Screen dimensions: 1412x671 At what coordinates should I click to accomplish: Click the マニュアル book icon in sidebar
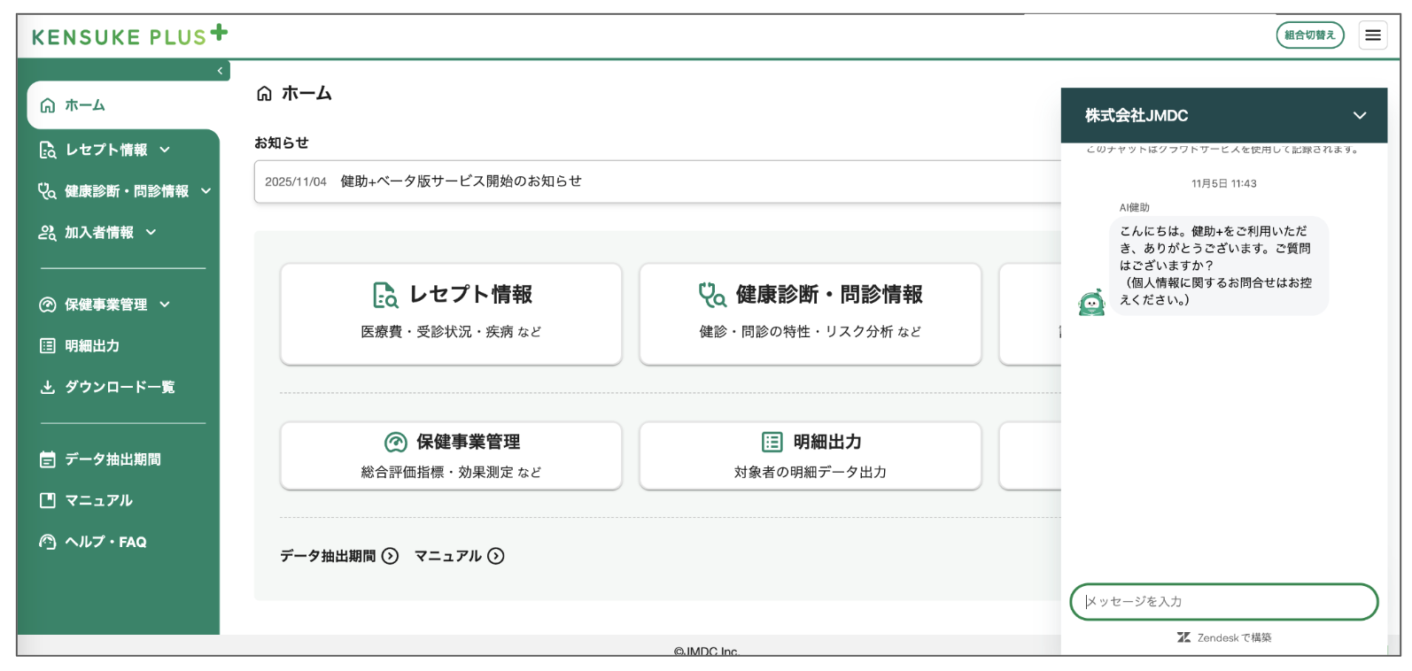tap(48, 500)
